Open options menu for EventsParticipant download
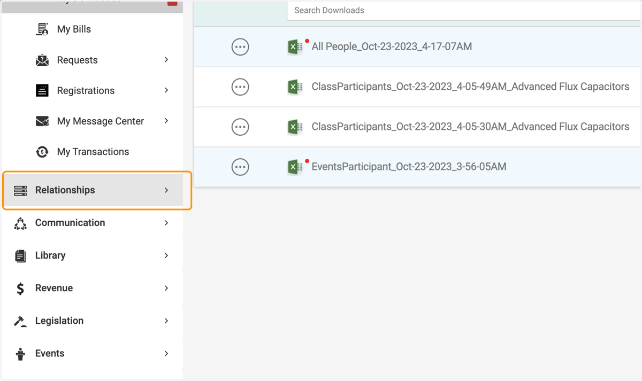 tap(240, 167)
